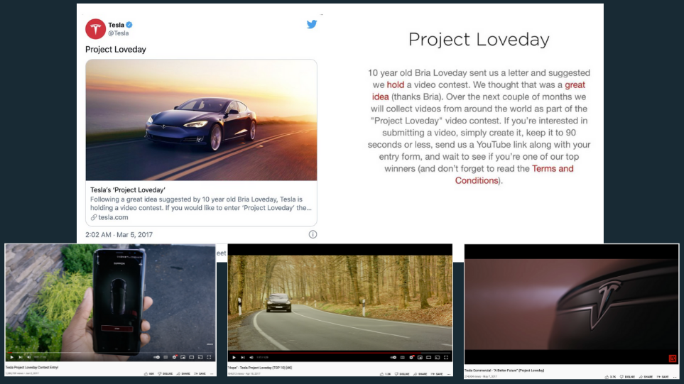Cast the 'Hope' video to TV
The width and height of the screenshot is (684, 384).
coord(437,358)
